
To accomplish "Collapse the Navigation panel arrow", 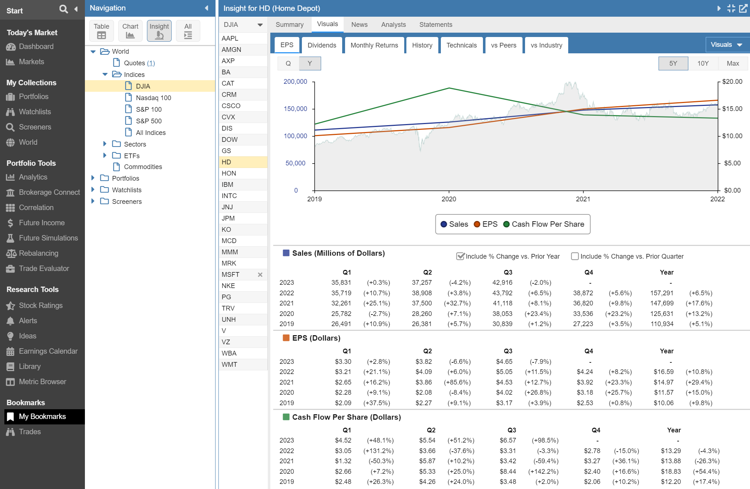I will 206,8.
